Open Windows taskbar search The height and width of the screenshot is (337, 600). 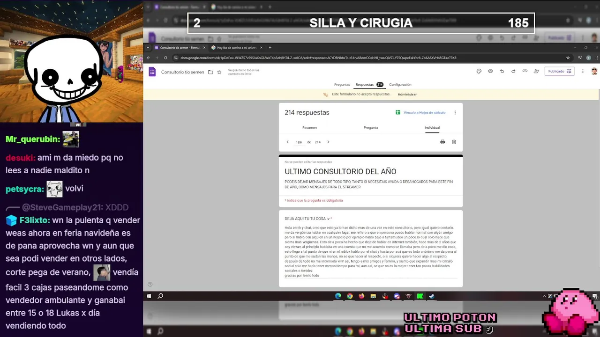tap(160, 296)
